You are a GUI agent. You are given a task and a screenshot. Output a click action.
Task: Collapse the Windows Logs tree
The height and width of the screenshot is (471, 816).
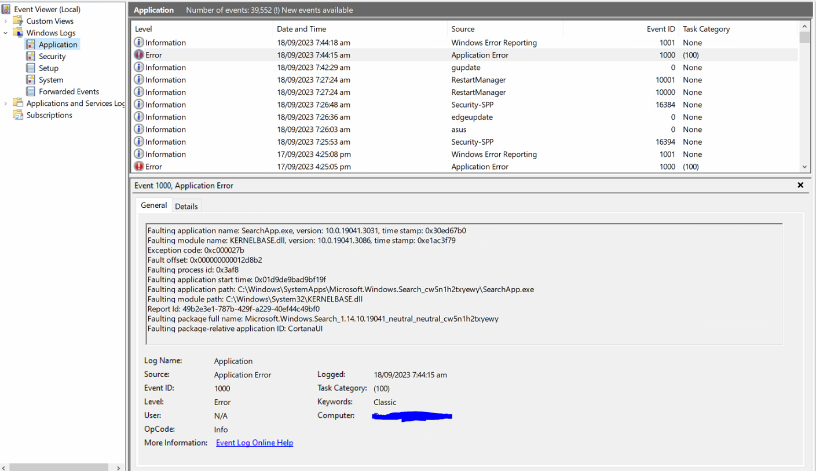coord(5,32)
